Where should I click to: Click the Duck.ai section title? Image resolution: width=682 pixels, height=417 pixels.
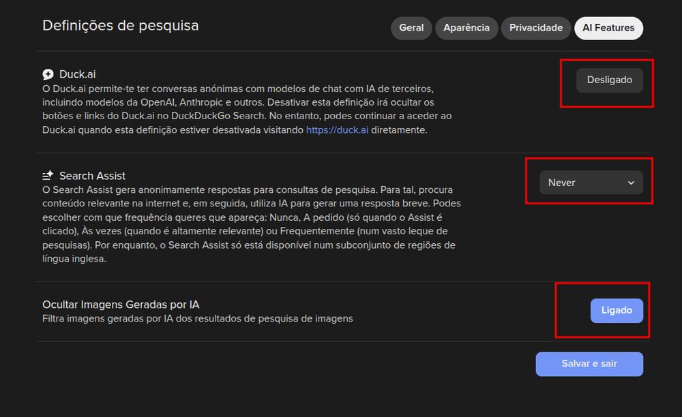point(78,74)
